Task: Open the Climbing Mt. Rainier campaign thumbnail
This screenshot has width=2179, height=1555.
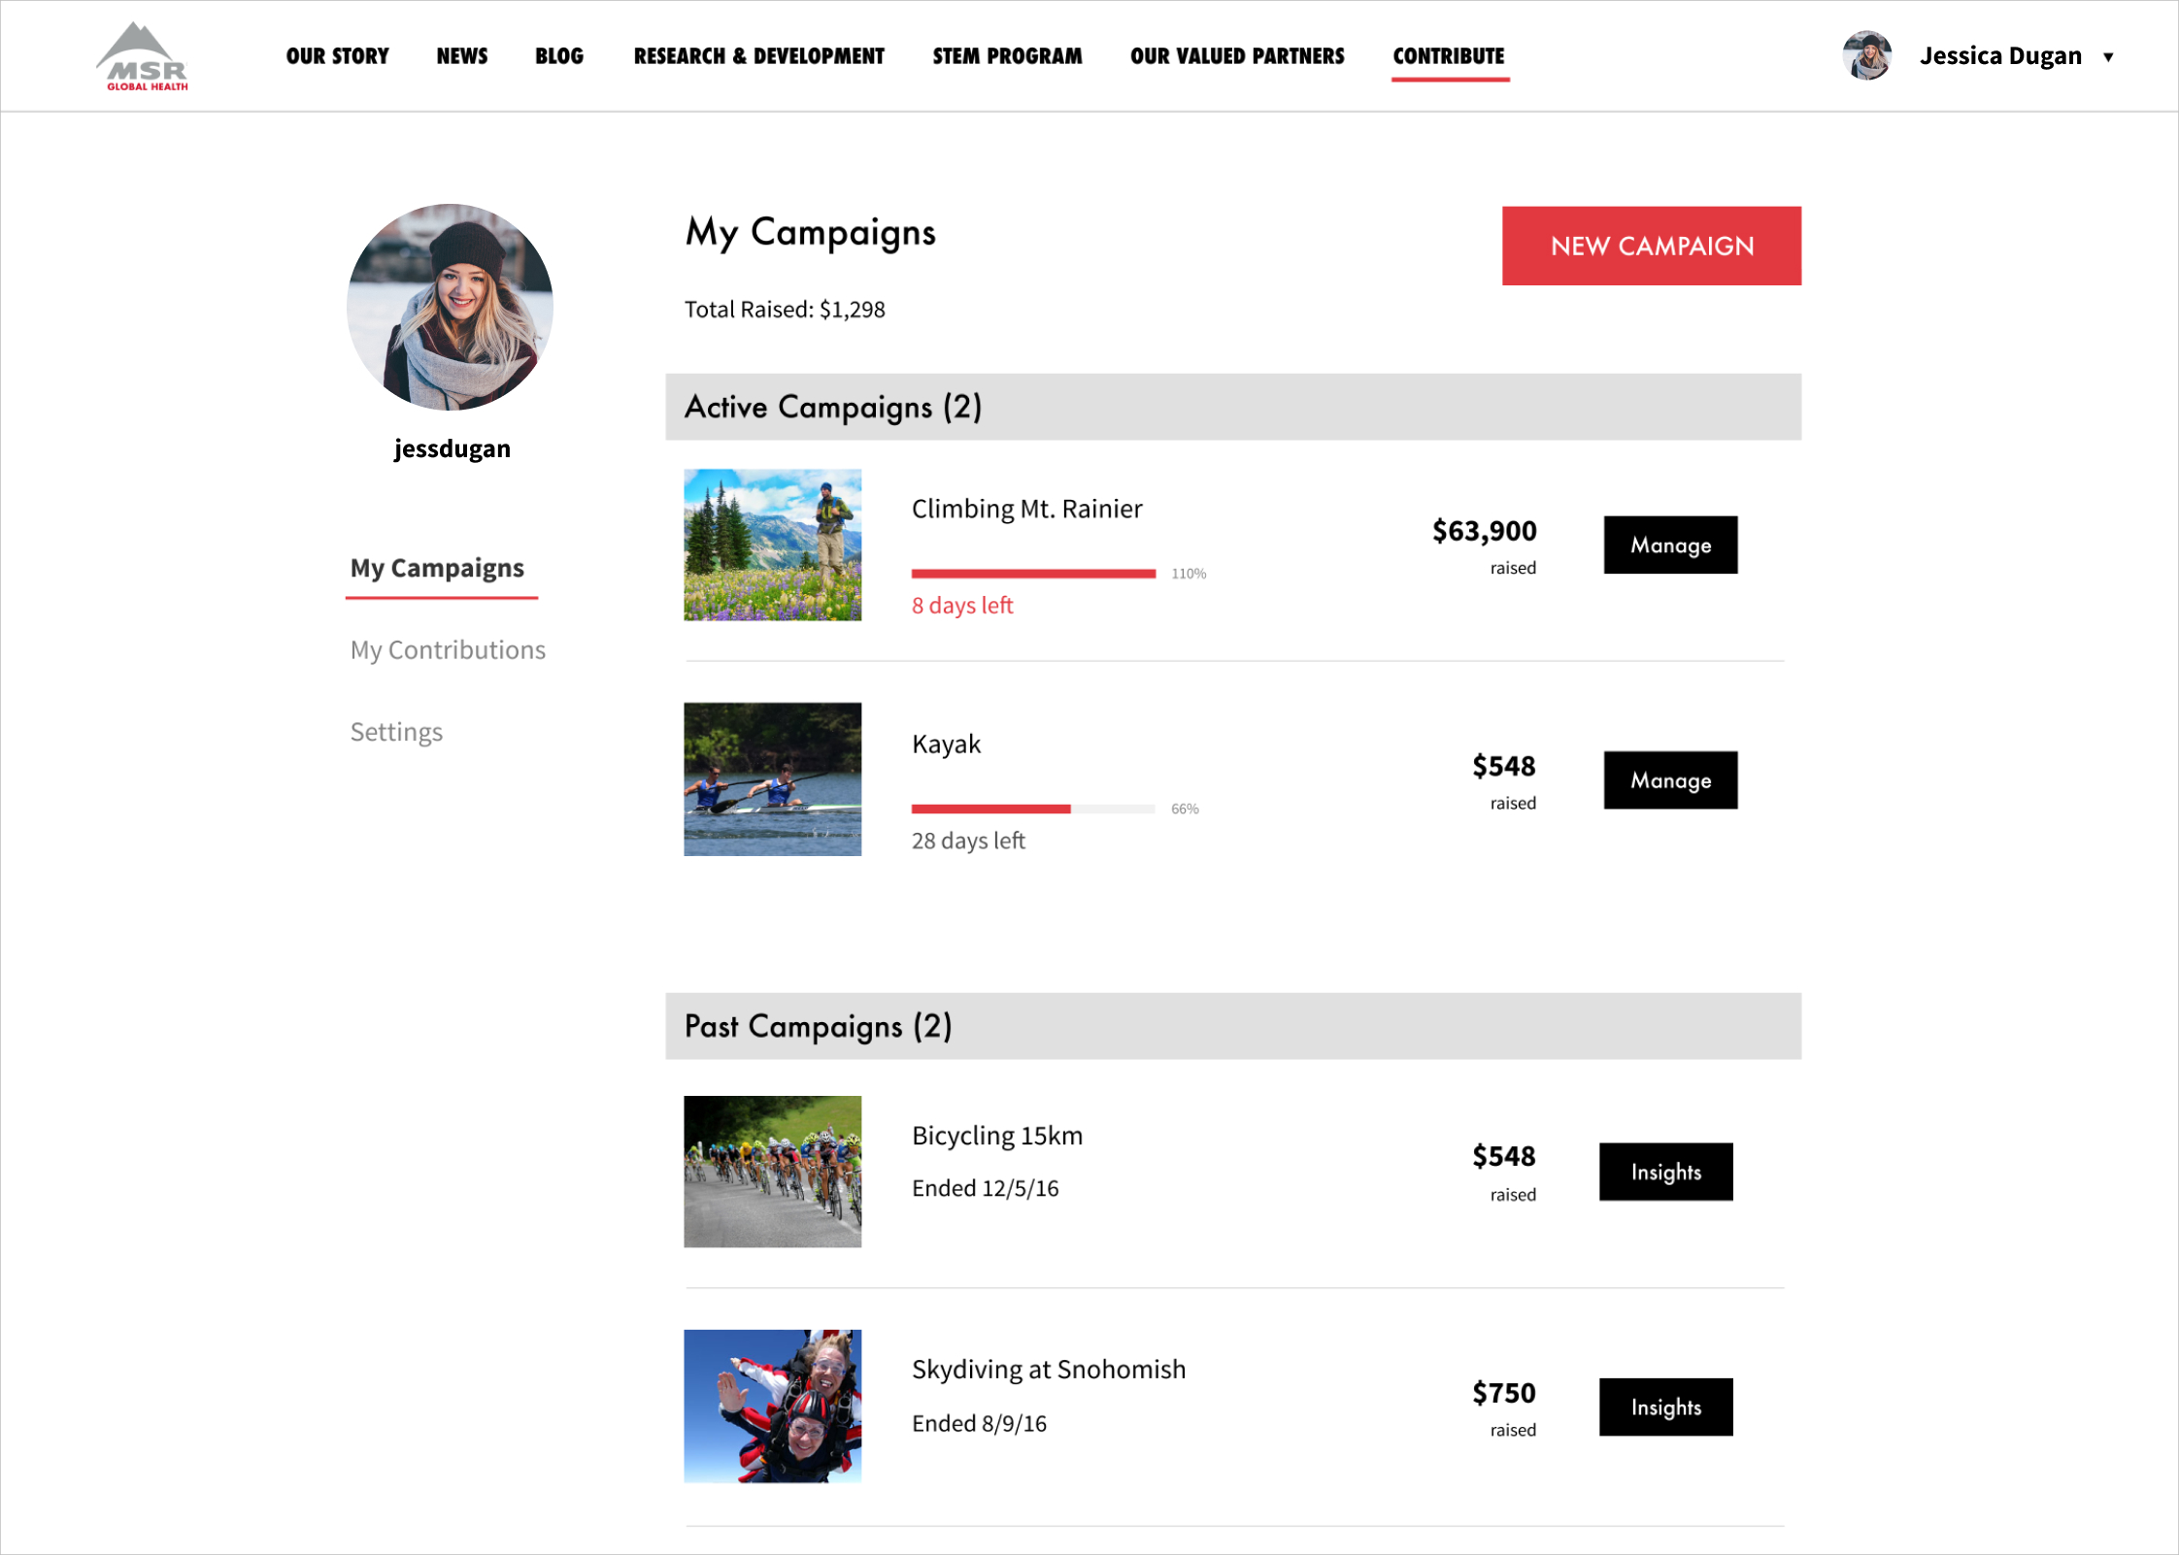Action: (772, 545)
